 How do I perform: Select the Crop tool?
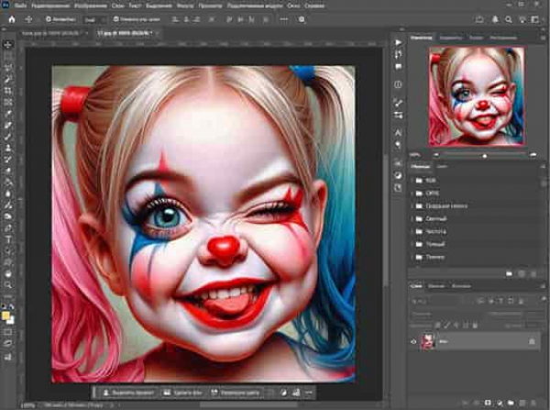click(x=8, y=91)
